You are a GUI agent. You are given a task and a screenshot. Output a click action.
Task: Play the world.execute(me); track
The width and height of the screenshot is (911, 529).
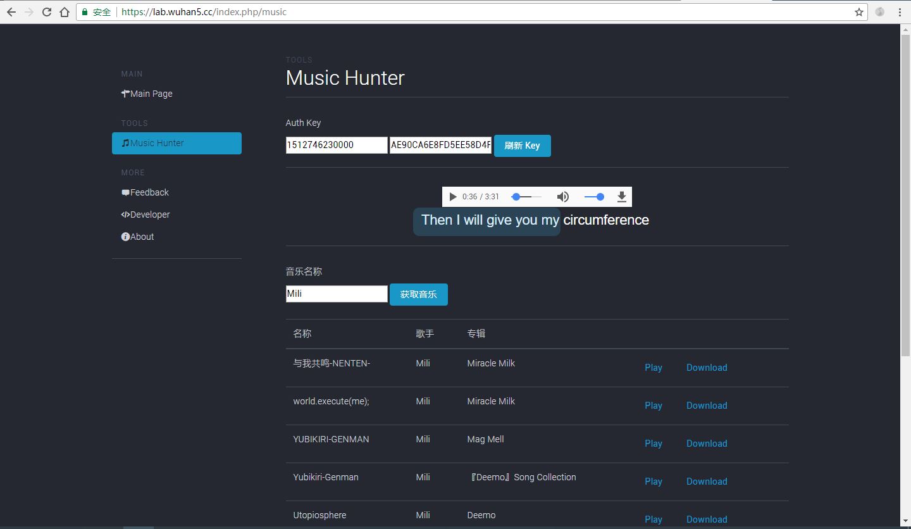(x=653, y=406)
